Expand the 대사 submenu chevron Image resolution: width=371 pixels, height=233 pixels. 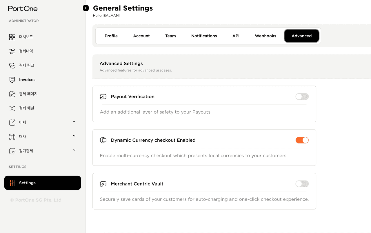click(74, 136)
